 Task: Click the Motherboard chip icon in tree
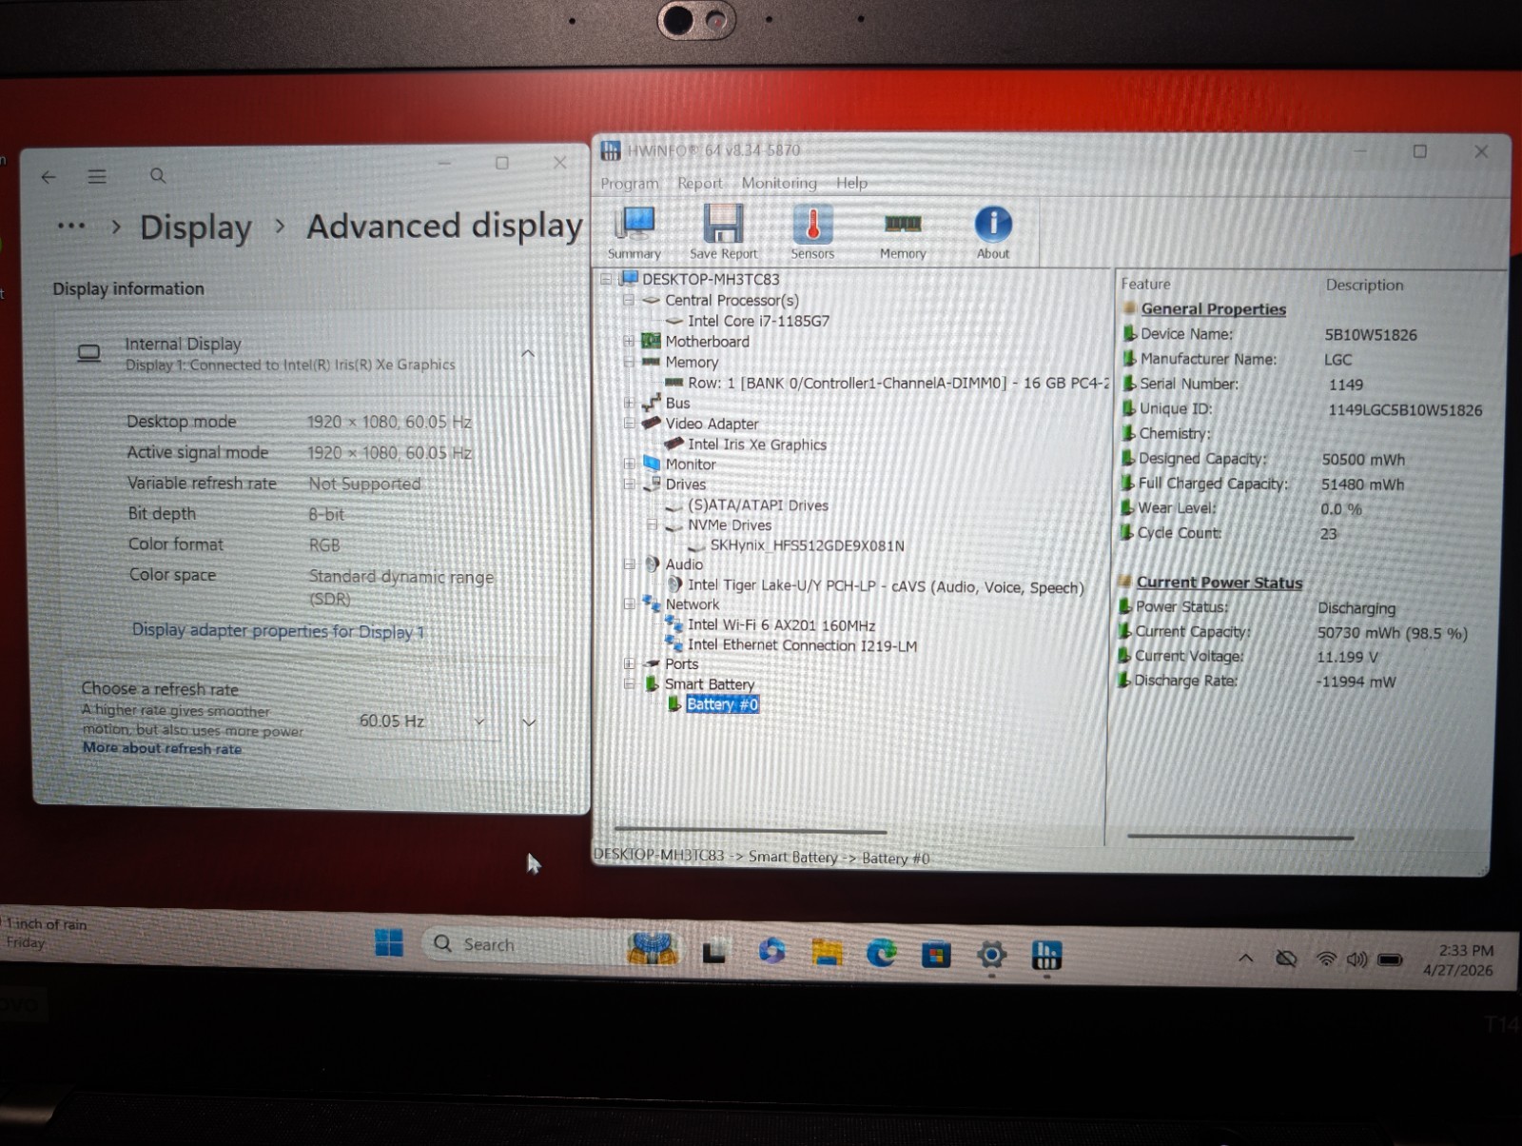(651, 341)
